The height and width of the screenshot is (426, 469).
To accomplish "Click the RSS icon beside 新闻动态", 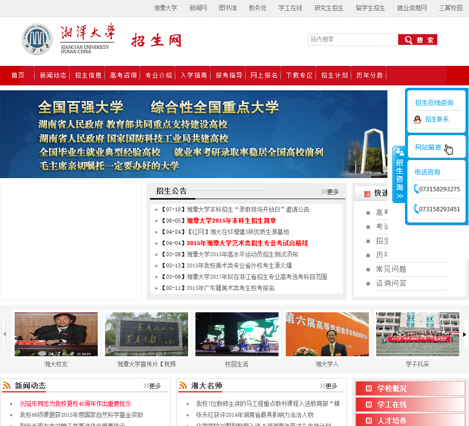I will (x=6, y=385).
